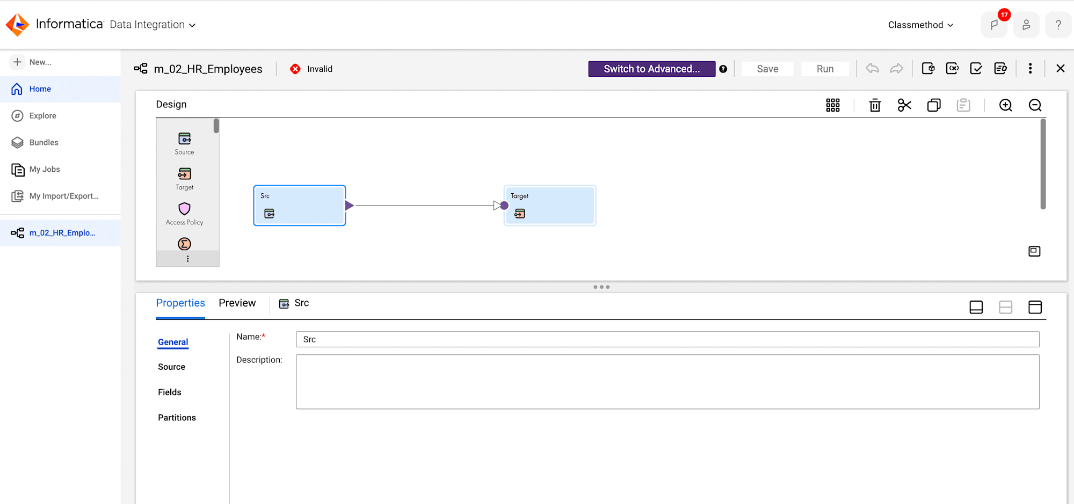The image size is (1074, 504).
Task: Click the Target node input port dot
Action: click(504, 206)
